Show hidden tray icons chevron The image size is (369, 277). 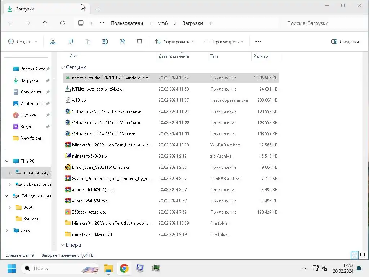(x=304, y=268)
